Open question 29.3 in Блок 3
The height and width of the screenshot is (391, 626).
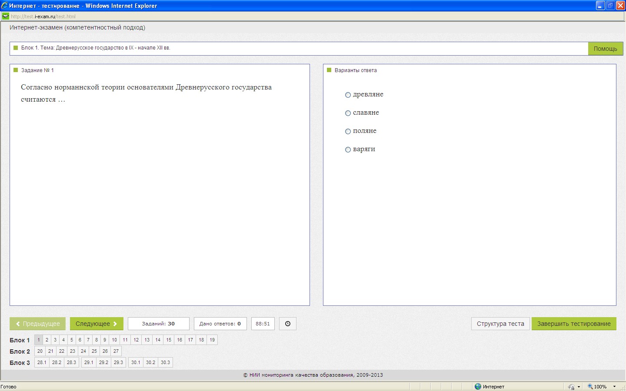tap(118, 362)
